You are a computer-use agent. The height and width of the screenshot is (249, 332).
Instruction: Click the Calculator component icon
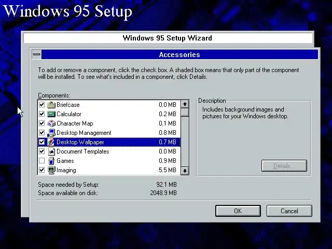[51, 114]
